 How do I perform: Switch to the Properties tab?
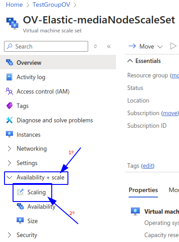click(143, 190)
